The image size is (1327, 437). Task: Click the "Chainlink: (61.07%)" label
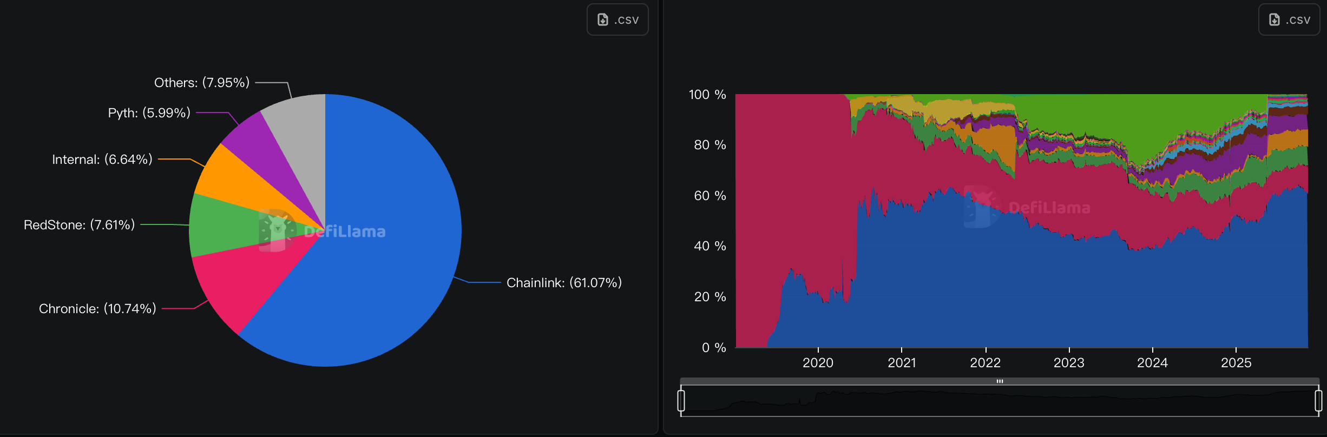click(564, 282)
